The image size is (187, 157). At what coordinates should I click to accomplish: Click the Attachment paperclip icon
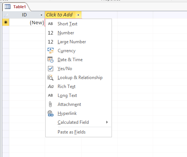[x=50, y=104]
